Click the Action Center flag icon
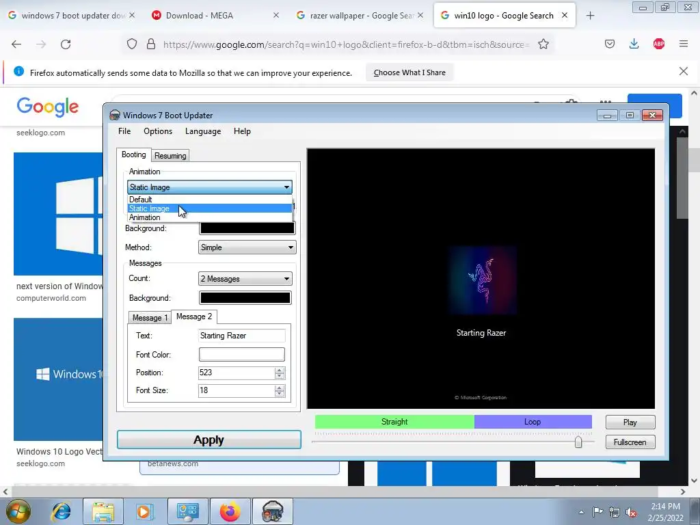The image size is (700, 525). 597,511
